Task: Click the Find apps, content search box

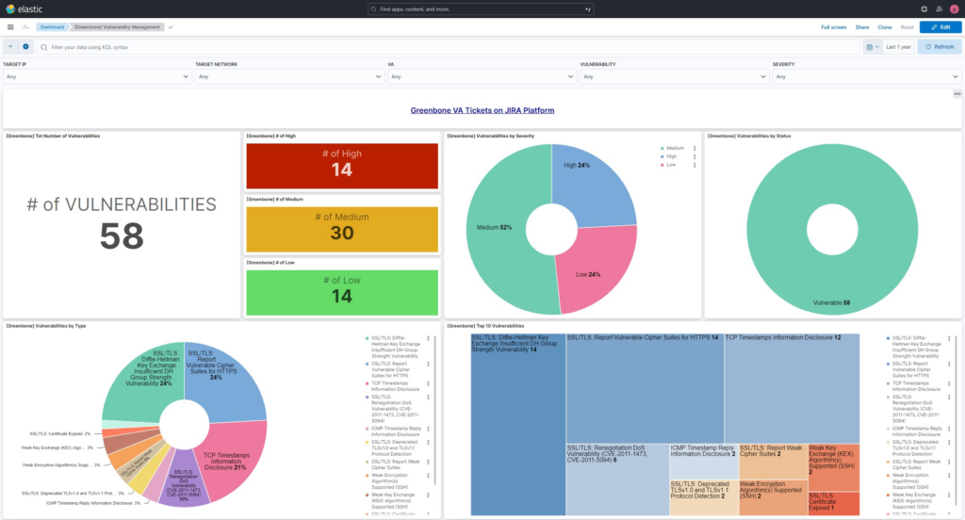Action: (x=481, y=9)
